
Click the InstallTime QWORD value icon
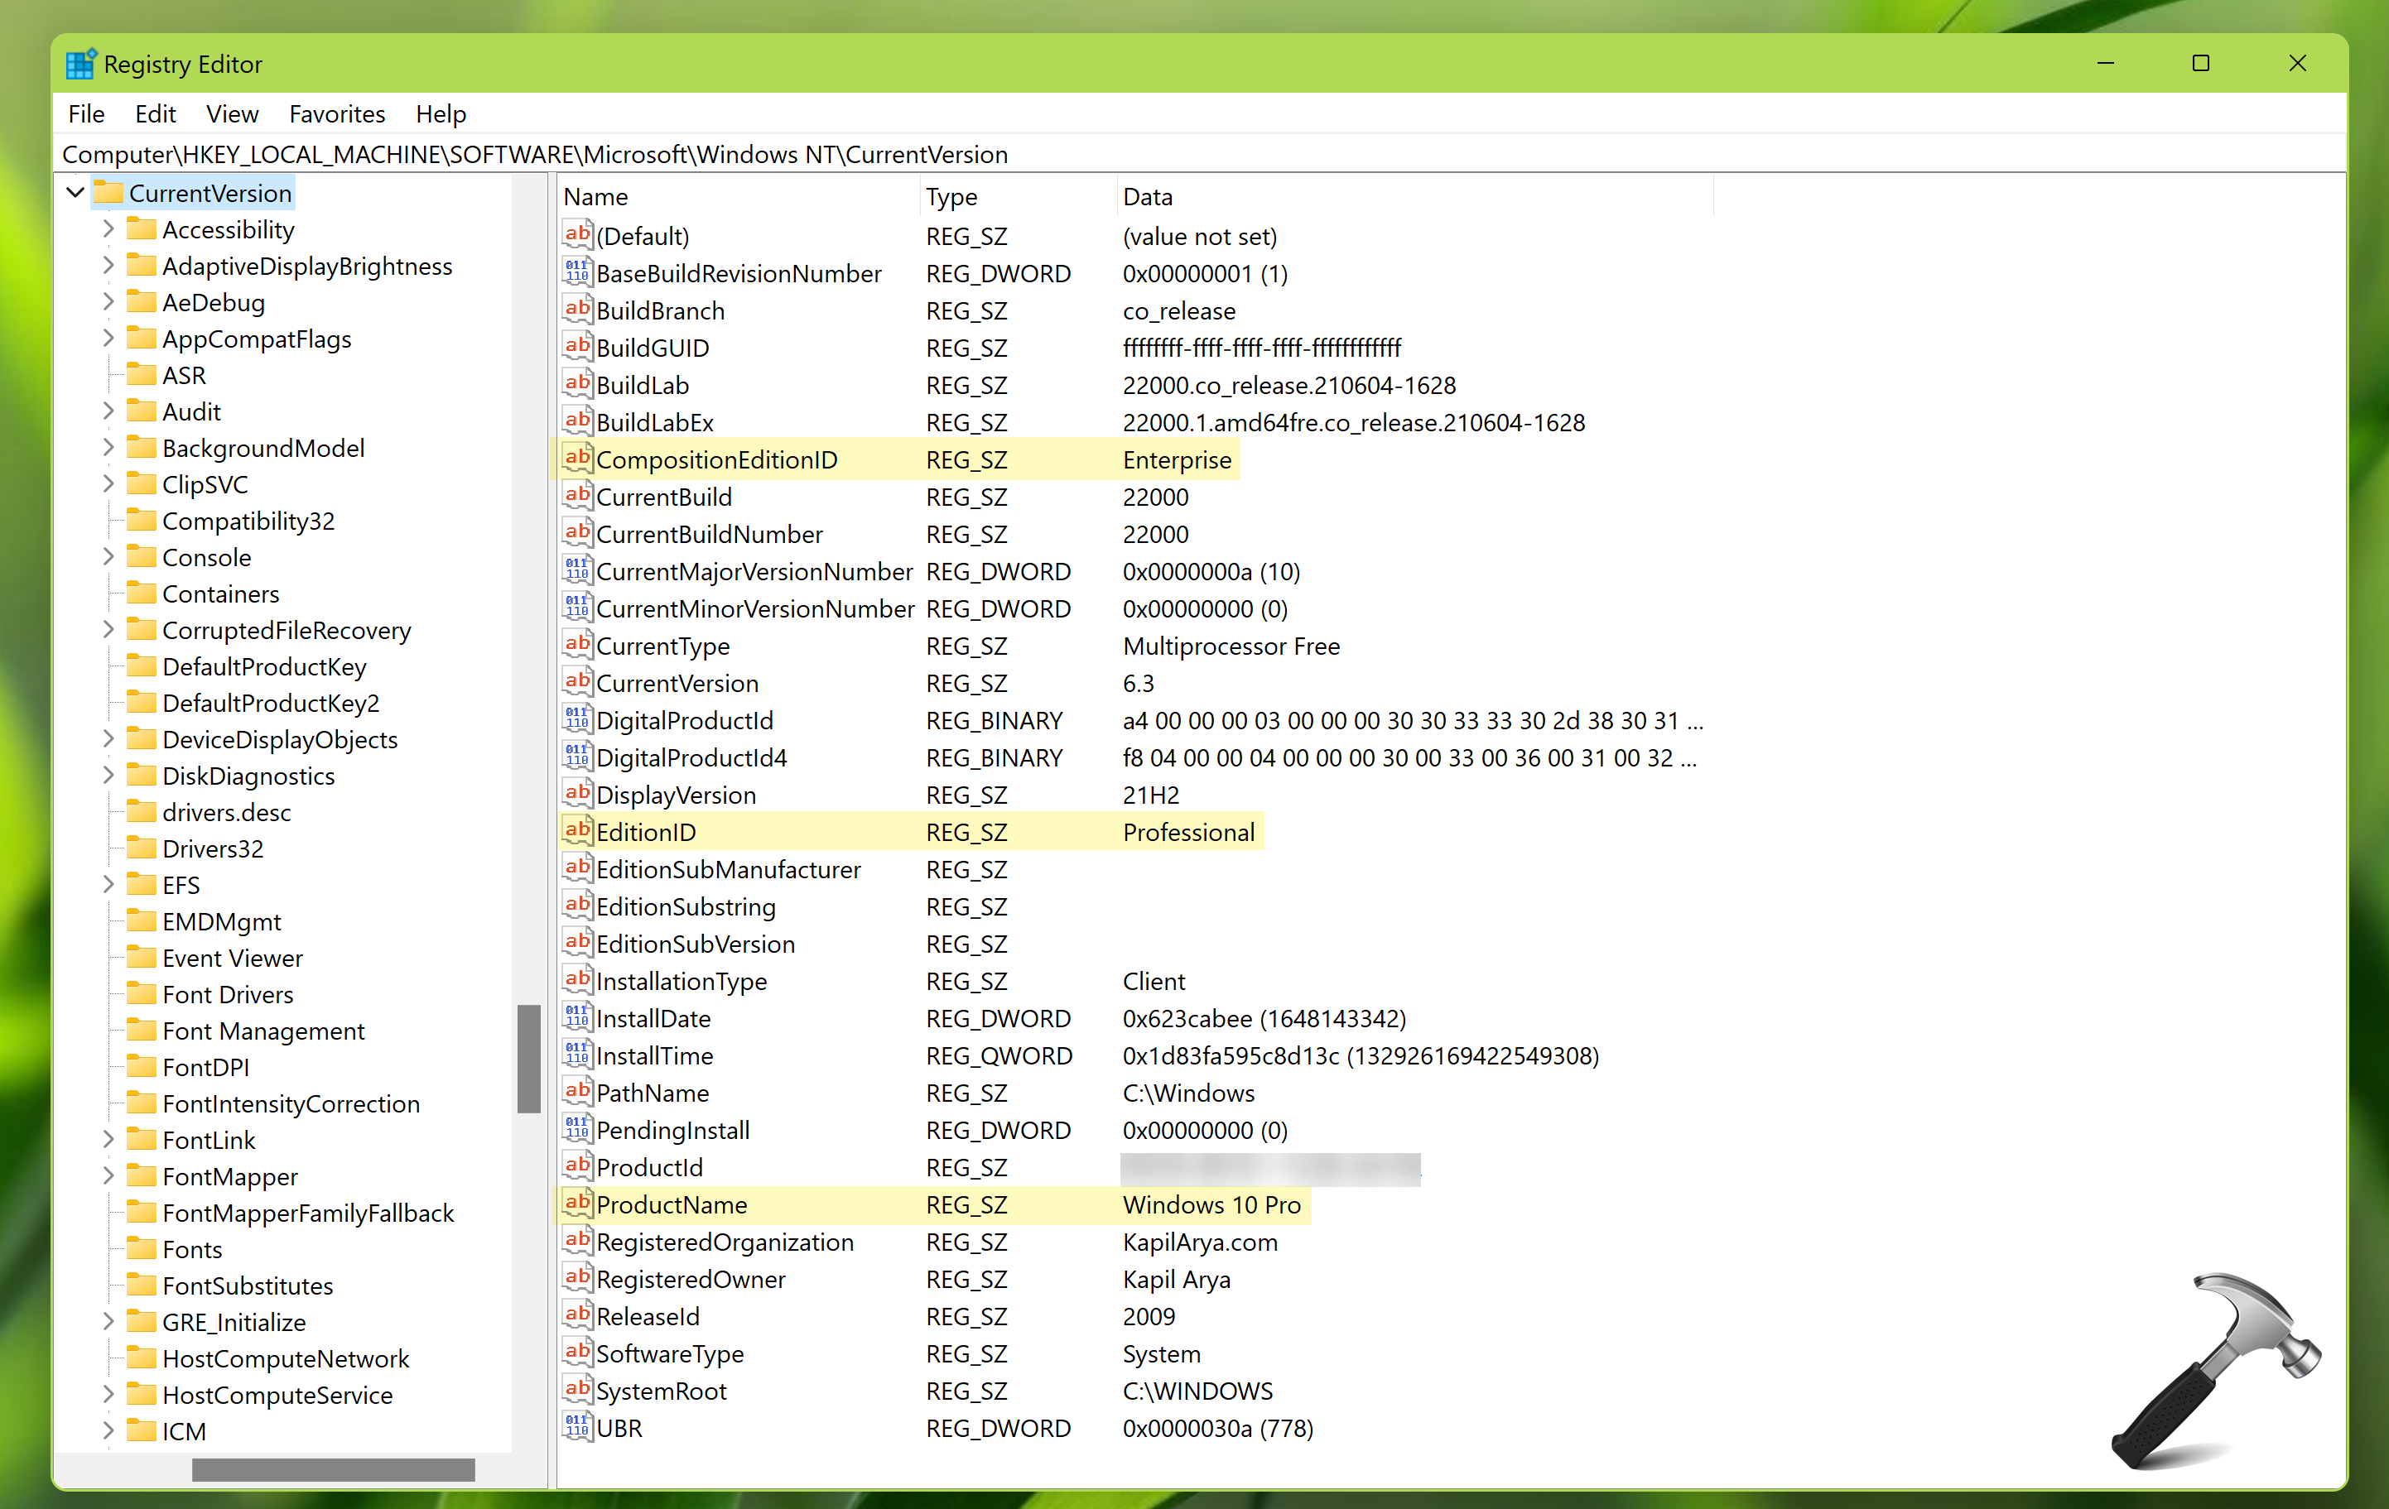pyautogui.click(x=577, y=1055)
